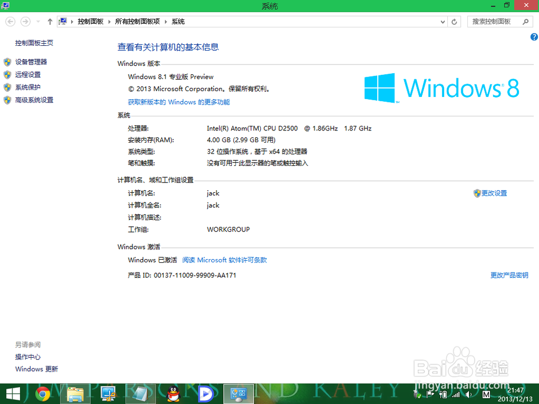Launch Google Chrome from the taskbar
Viewport: 539px width, 404px height.
43,394
